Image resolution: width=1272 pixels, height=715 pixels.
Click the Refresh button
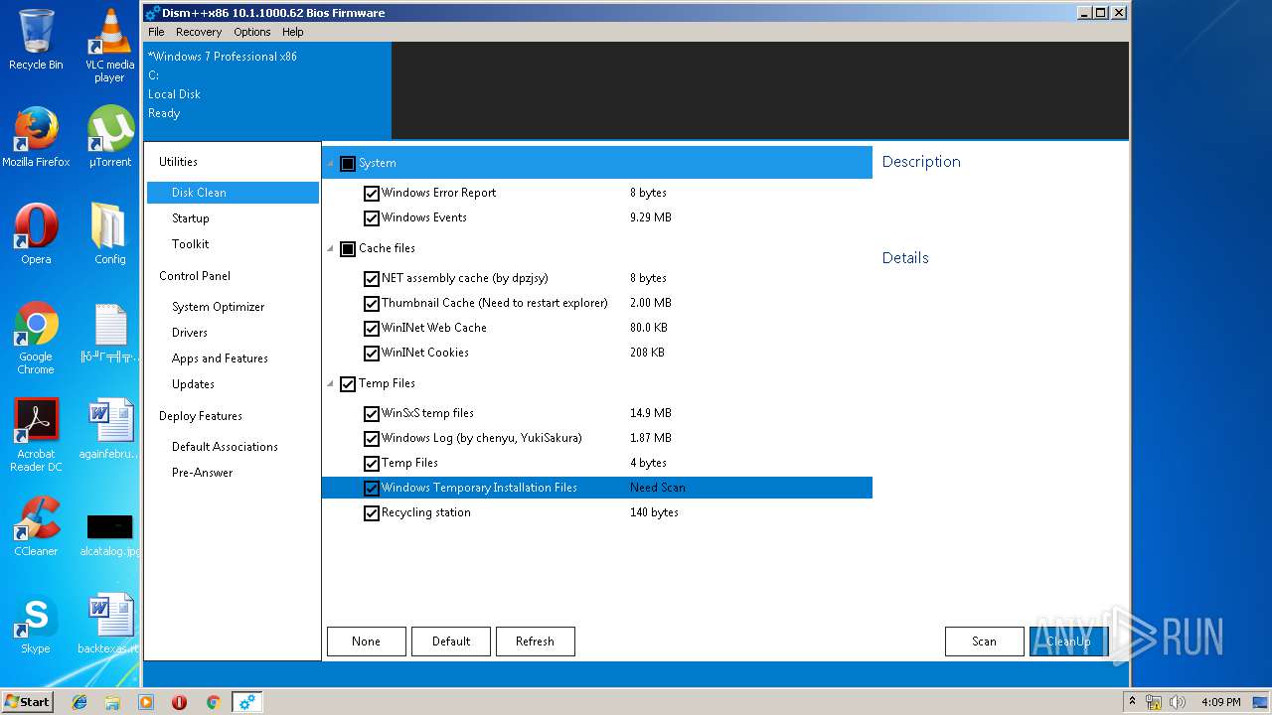(x=536, y=642)
